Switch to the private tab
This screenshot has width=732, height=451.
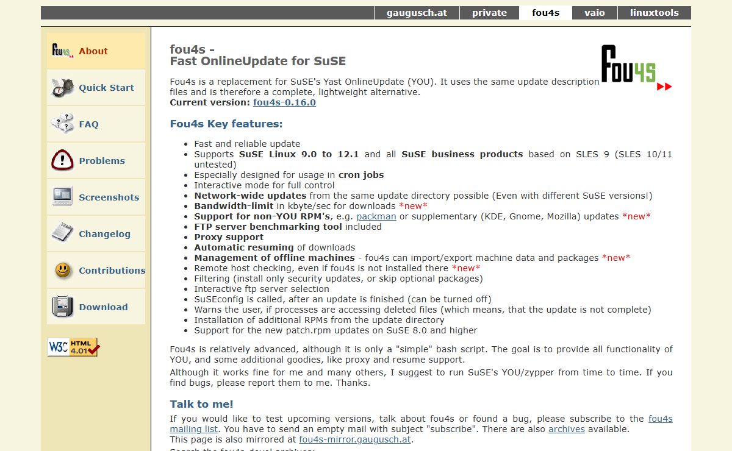coord(489,13)
